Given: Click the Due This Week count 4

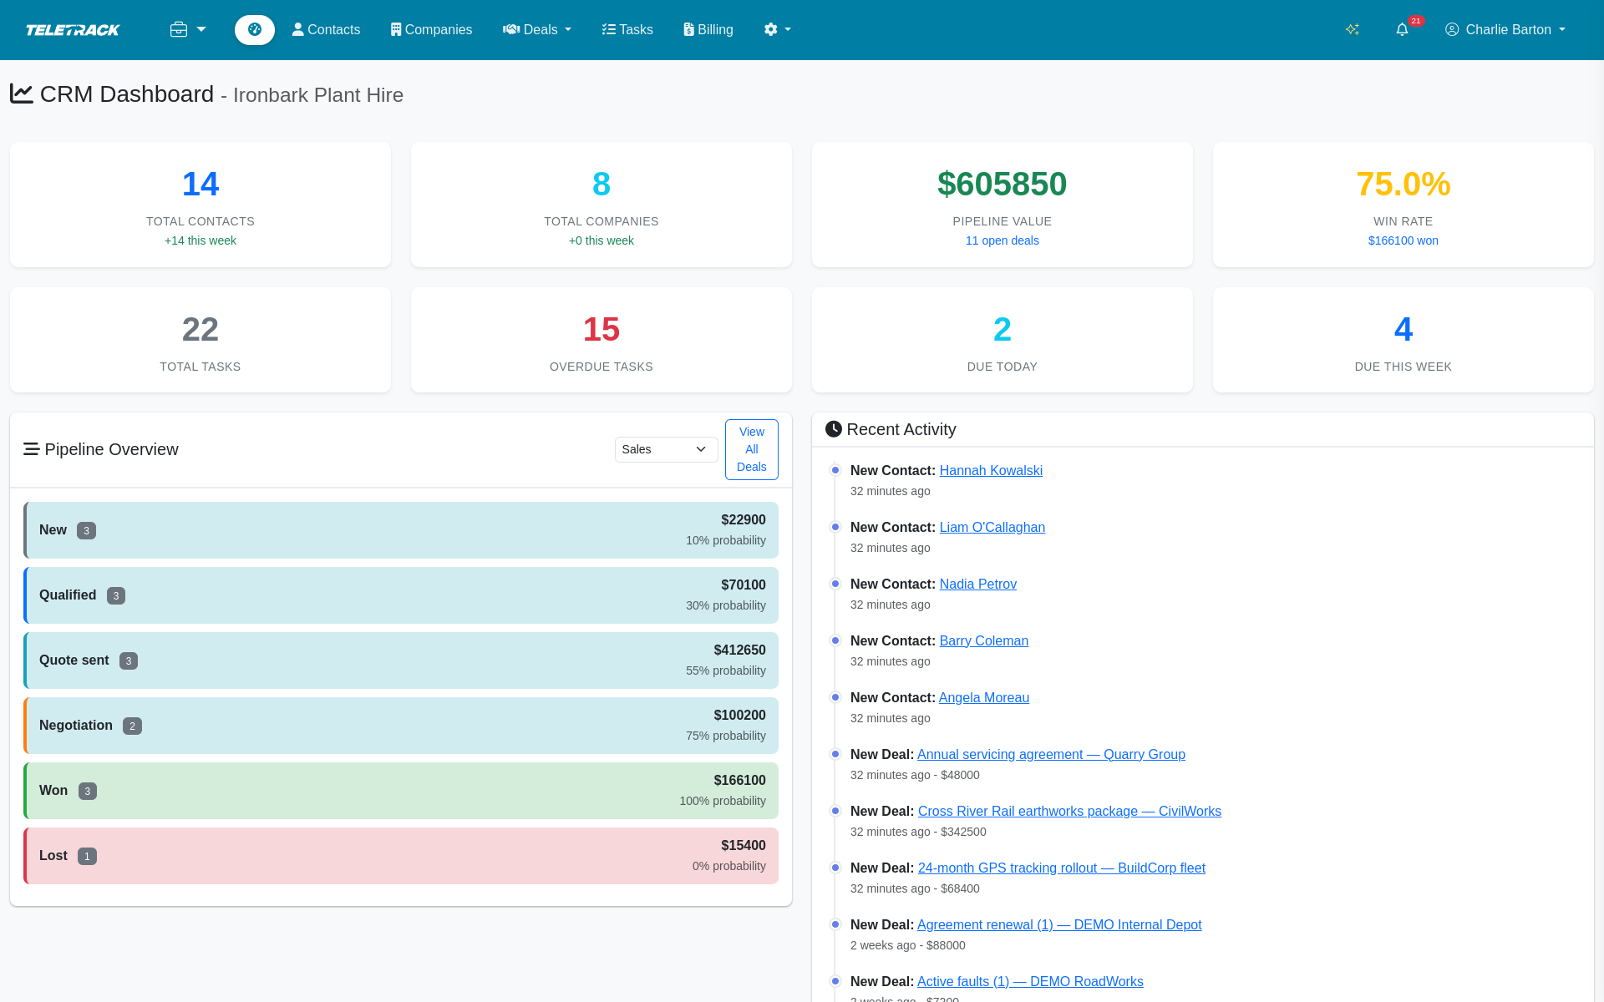Looking at the screenshot, I should point(1403,329).
